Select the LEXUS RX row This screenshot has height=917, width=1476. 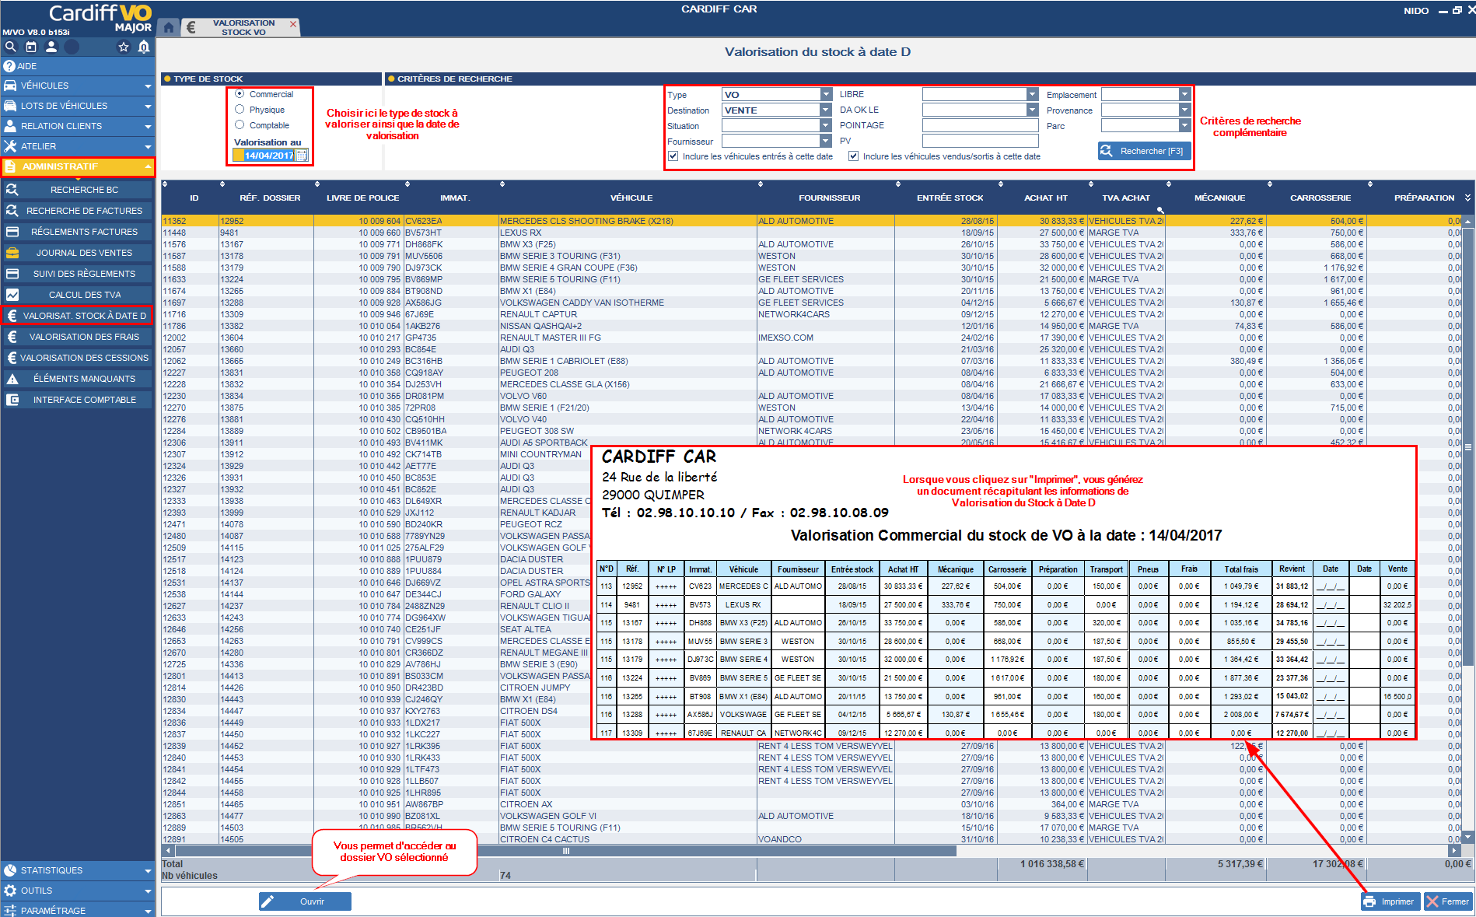click(x=812, y=233)
